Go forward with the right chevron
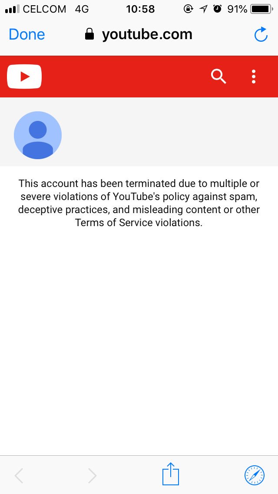This screenshot has height=494, width=278. click(x=92, y=475)
